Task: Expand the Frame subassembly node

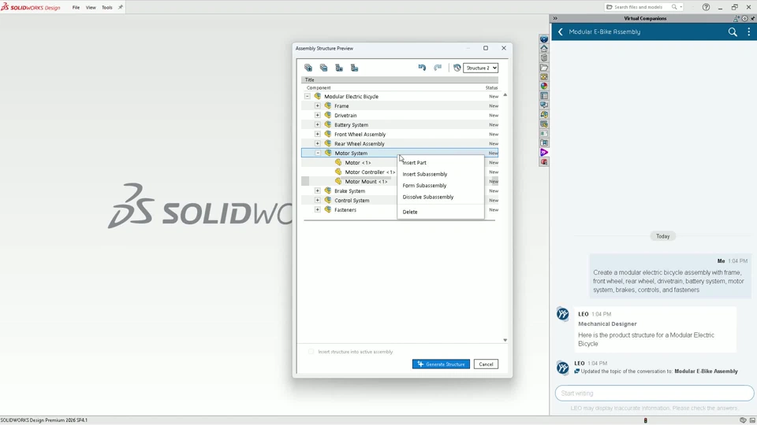Action: point(317,105)
